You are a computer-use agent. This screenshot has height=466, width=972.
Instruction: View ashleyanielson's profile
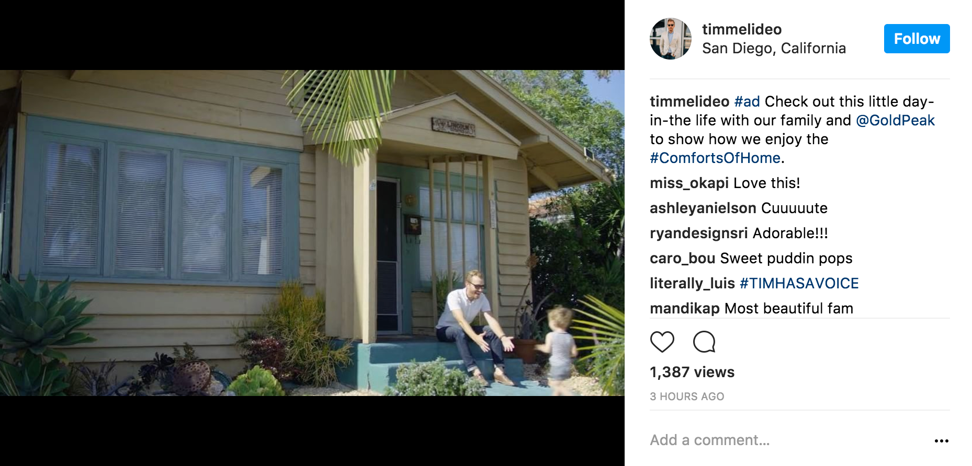703,208
